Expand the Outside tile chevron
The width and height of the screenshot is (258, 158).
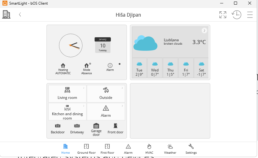click(x=122, y=88)
